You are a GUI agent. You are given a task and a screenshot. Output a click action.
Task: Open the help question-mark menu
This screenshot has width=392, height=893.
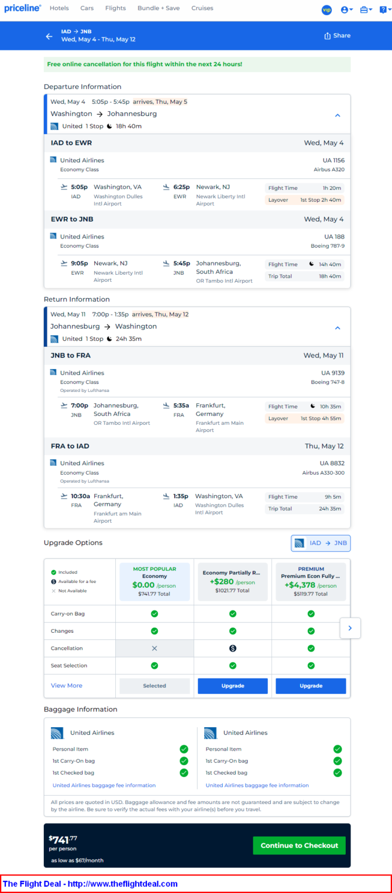coord(384,9)
